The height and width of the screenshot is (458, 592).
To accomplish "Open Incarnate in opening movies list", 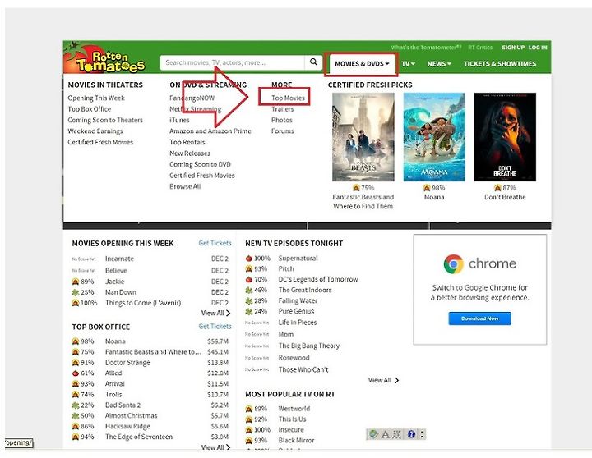I will coord(119,259).
